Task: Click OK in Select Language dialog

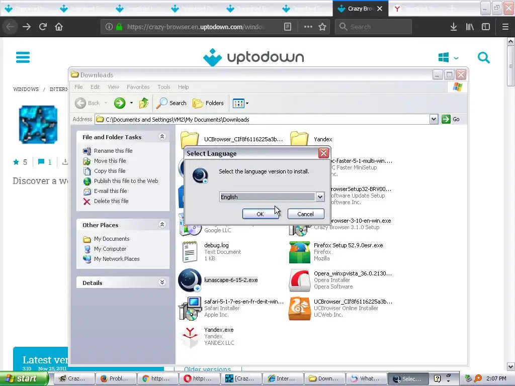Action: [x=260, y=214]
